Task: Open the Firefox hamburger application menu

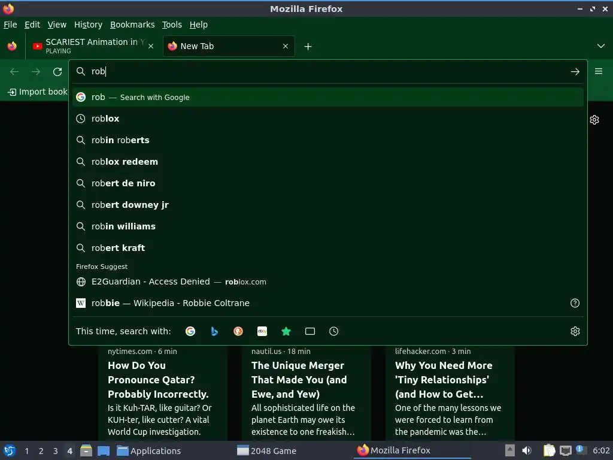Action: click(599, 71)
